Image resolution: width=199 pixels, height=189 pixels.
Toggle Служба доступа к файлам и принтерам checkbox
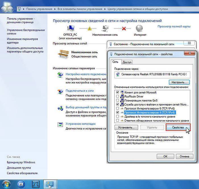[117, 104]
